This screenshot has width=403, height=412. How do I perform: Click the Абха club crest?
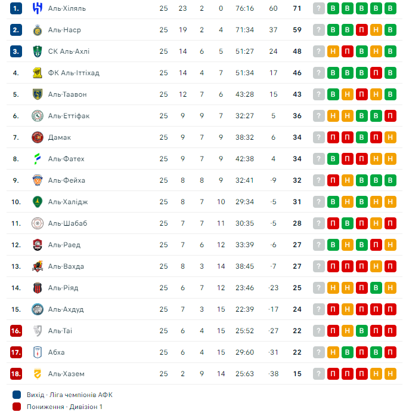38,352
